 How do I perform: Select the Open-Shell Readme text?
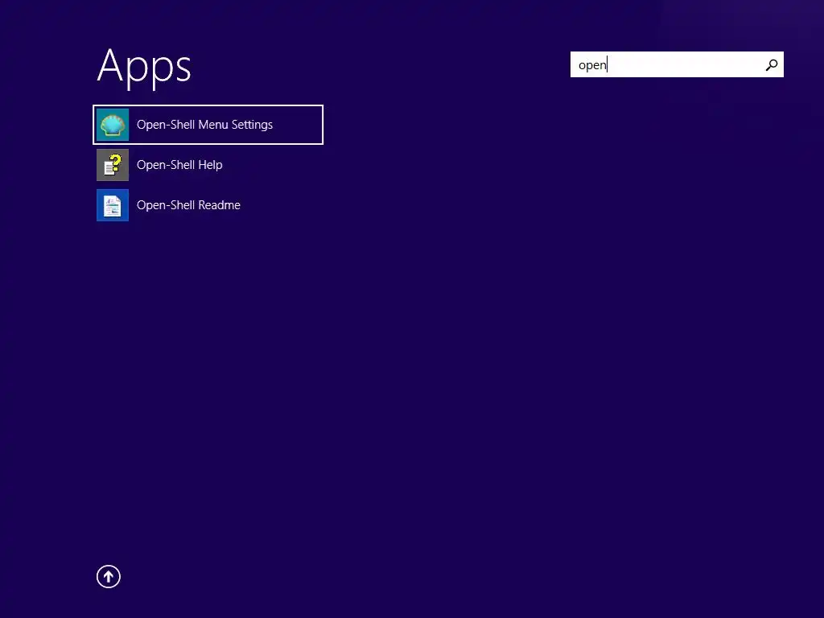188,205
